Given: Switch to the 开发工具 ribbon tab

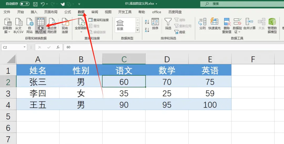Looking at the screenshot, I should pyautogui.click(x=125, y=12).
